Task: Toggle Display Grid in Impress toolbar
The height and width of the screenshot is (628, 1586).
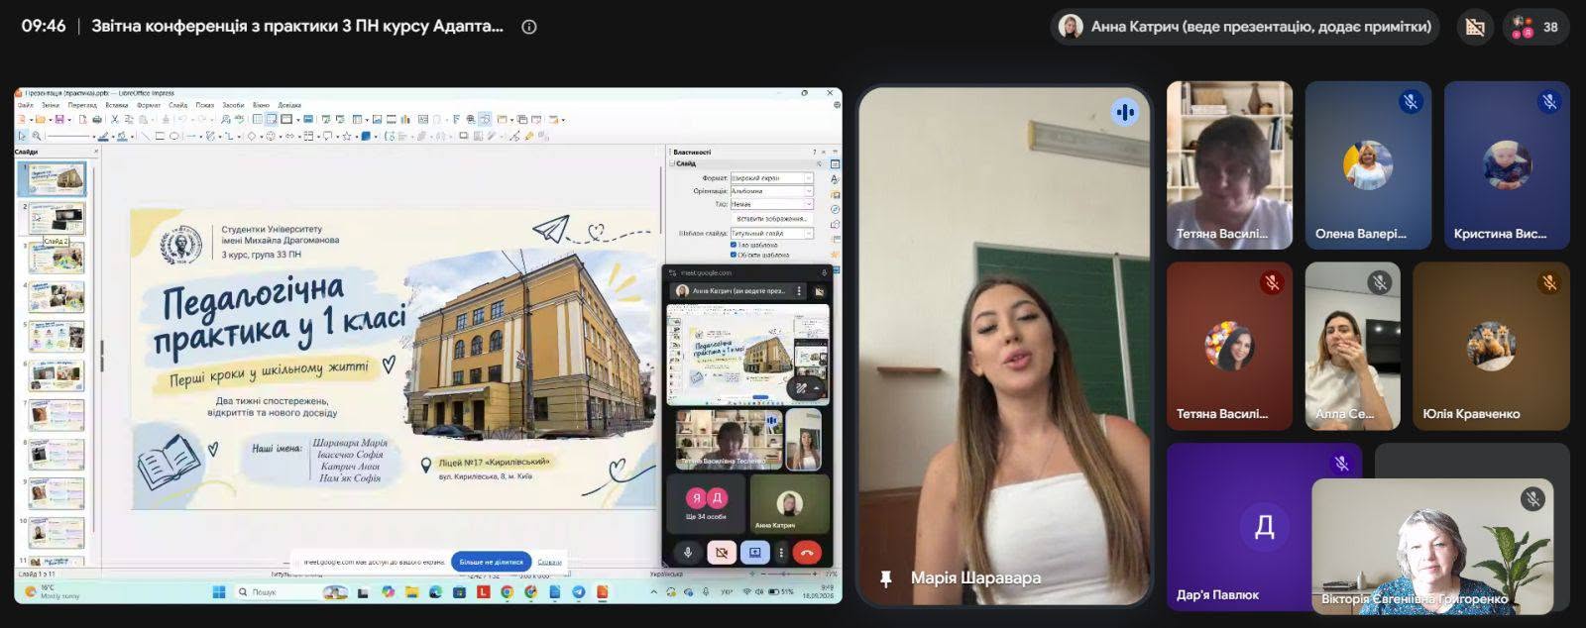Action: tap(257, 120)
